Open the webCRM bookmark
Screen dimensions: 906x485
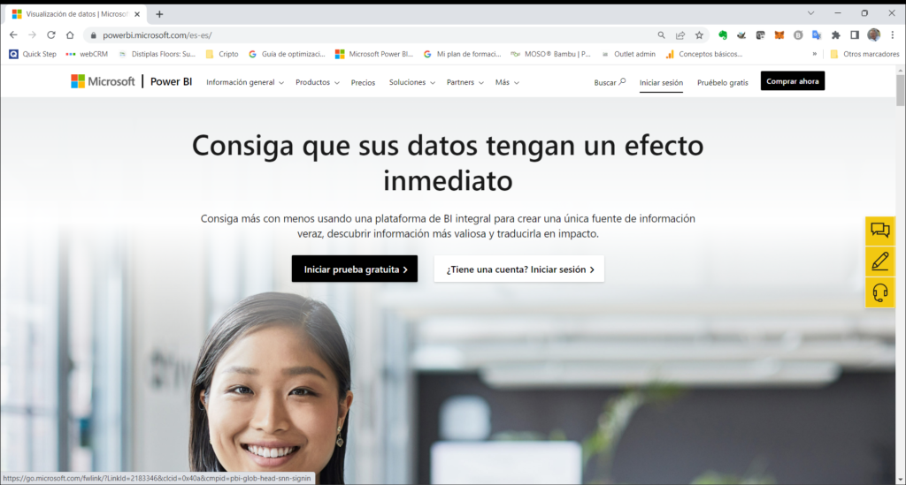pos(87,54)
